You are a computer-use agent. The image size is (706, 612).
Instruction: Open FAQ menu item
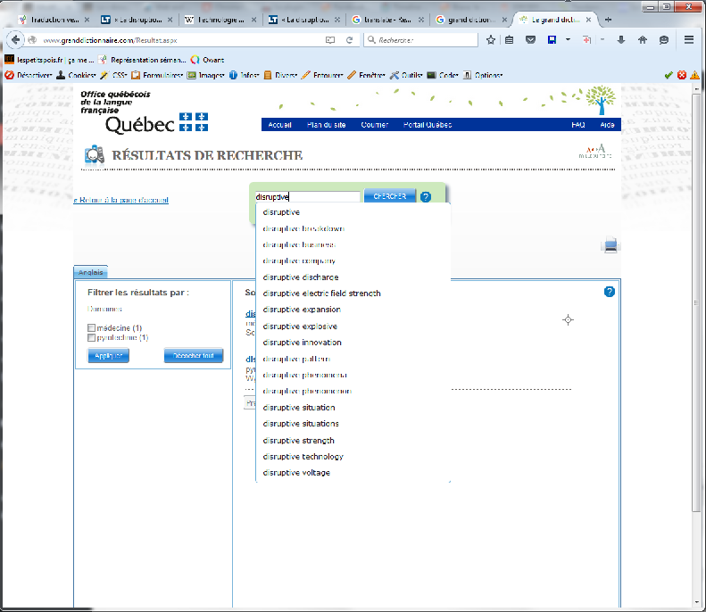click(578, 125)
